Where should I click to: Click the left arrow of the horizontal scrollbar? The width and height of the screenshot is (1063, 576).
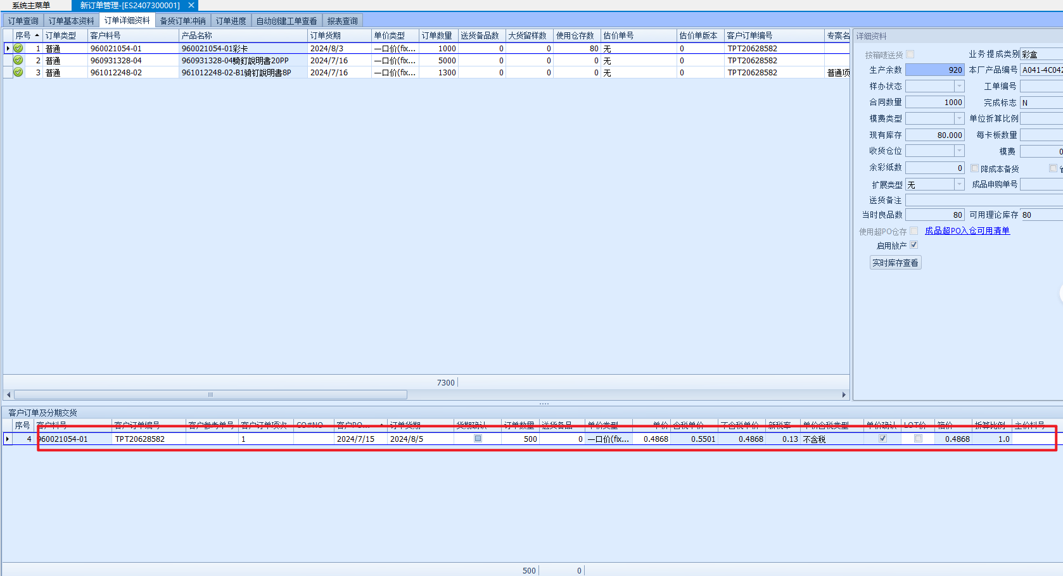(8, 394)
